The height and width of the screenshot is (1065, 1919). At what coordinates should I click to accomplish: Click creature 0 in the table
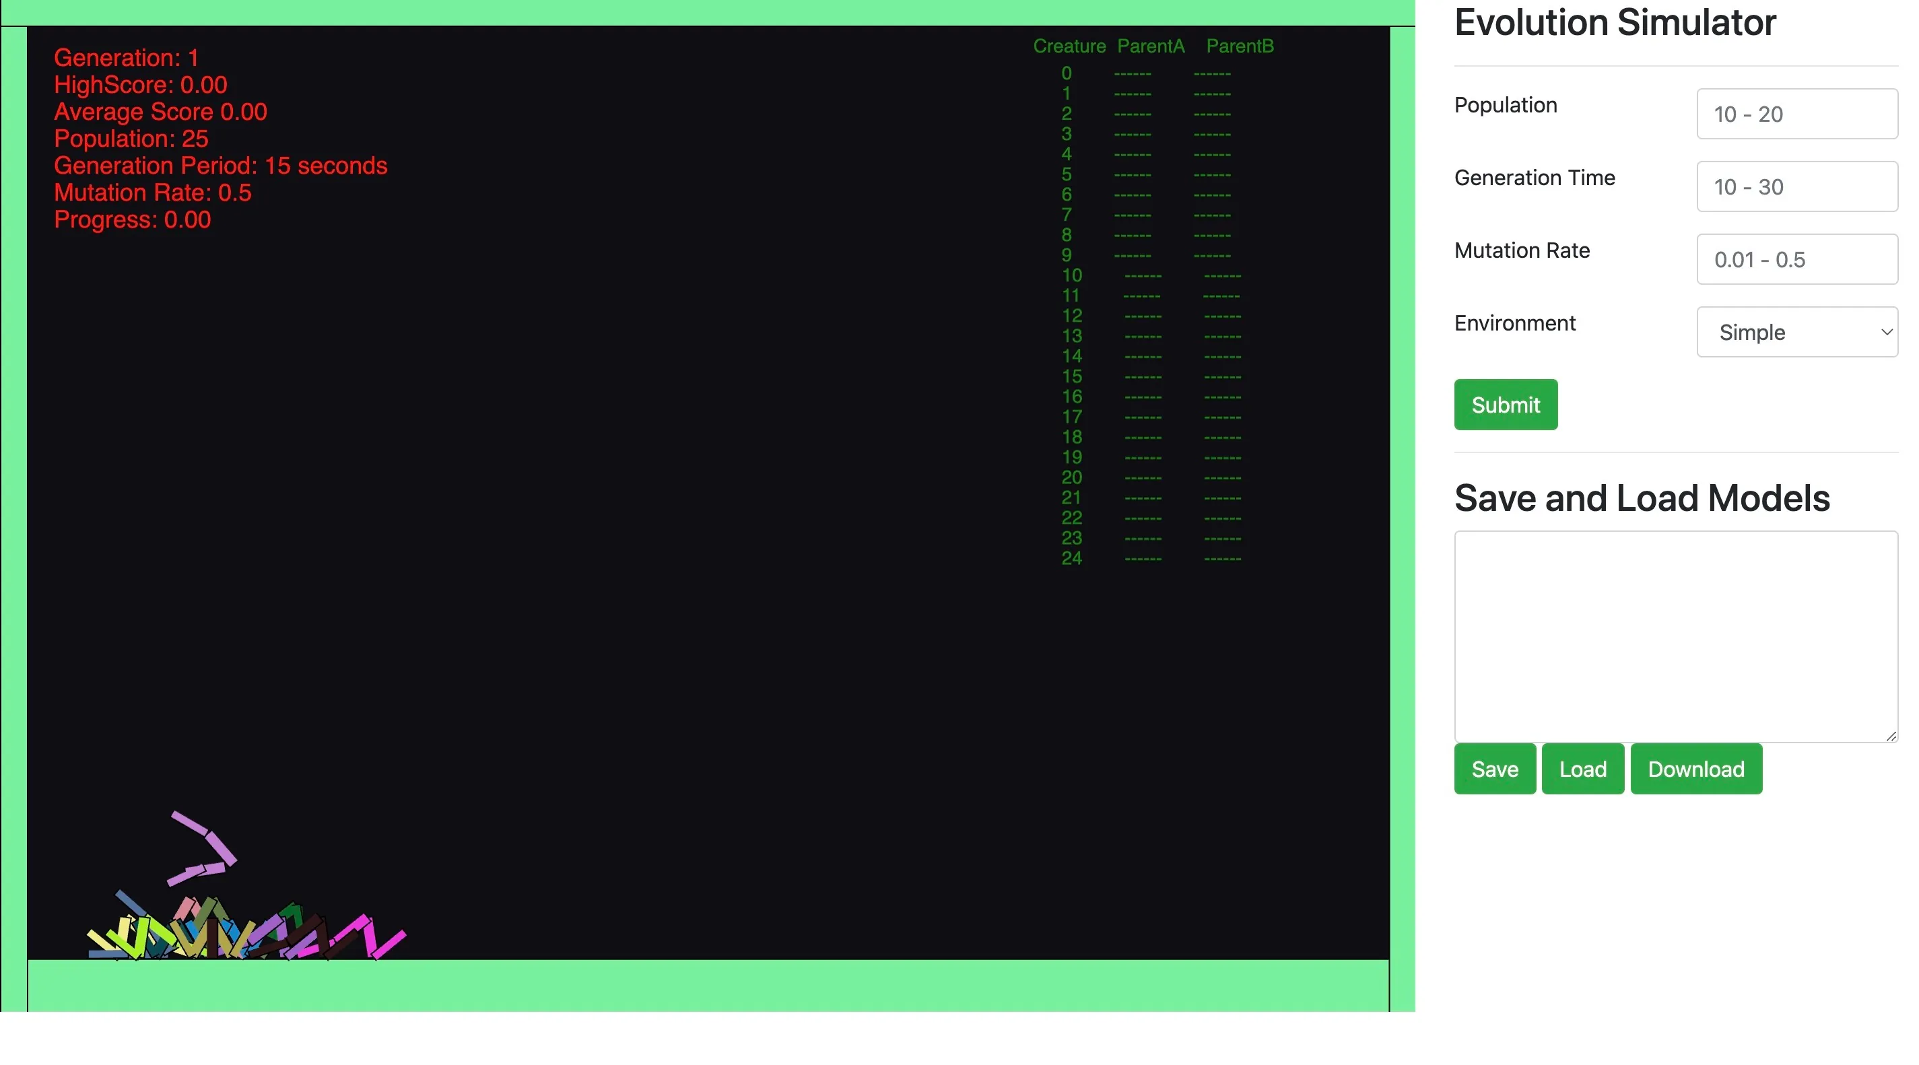click(x=1066, y=73)
